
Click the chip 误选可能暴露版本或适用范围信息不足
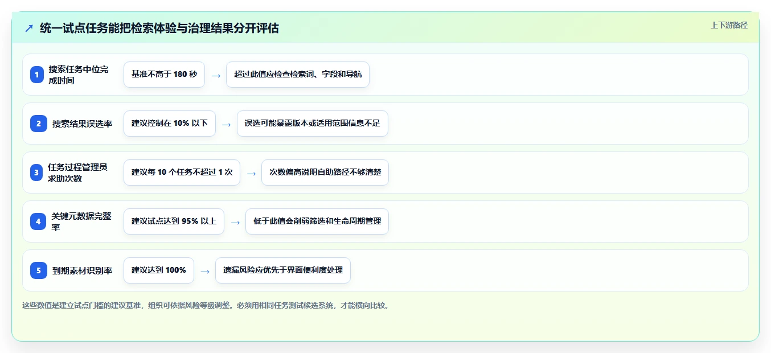coord(313,124)
